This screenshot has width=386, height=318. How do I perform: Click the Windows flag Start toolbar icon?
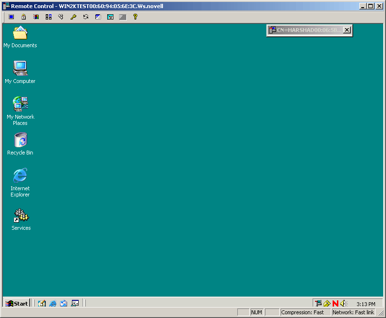pos(36,17)
